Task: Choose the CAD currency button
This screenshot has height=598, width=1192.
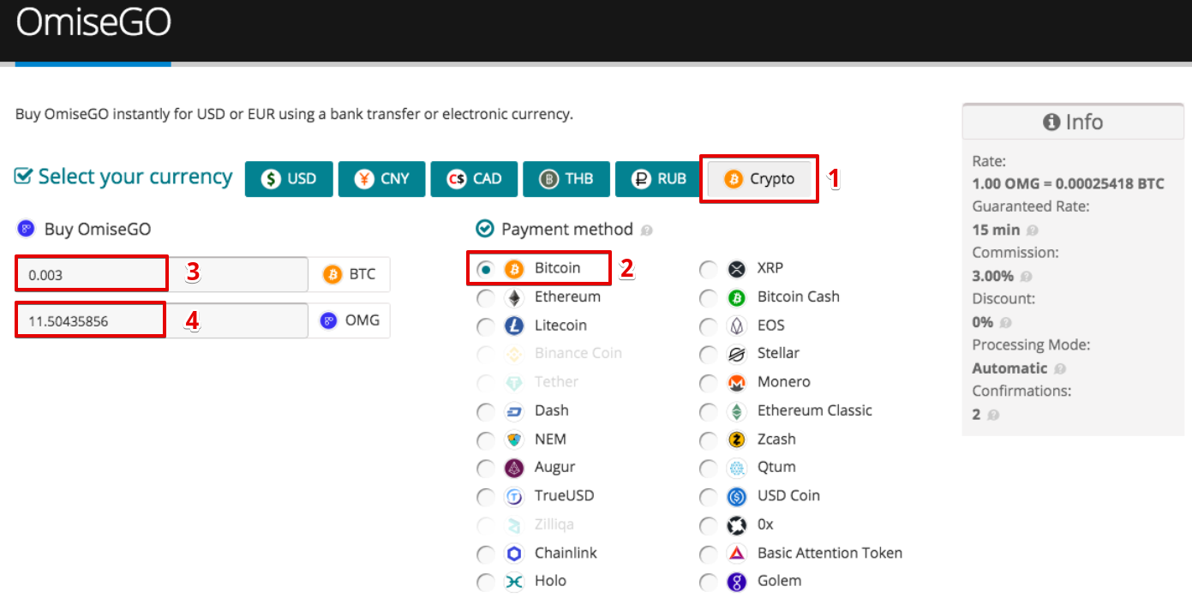Action: [x=474, y=179]
